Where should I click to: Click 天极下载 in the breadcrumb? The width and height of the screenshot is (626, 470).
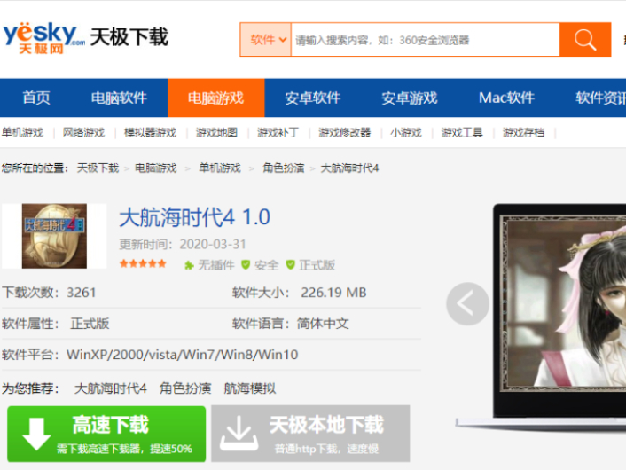tap(98, 168)
